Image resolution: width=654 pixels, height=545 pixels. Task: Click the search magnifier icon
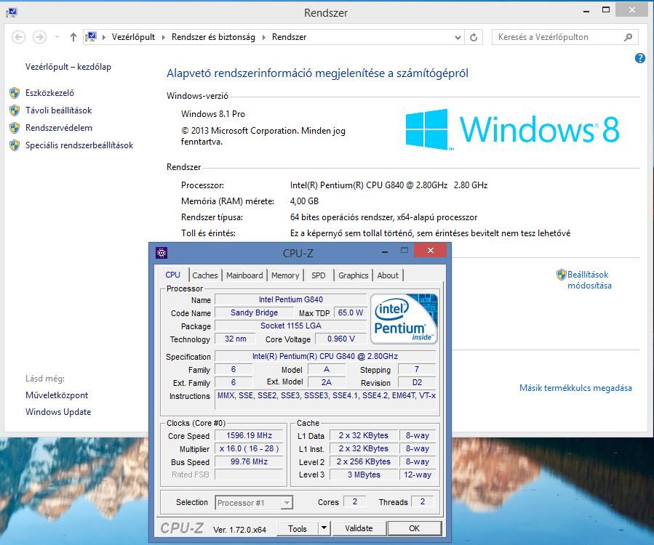point(628,38)
